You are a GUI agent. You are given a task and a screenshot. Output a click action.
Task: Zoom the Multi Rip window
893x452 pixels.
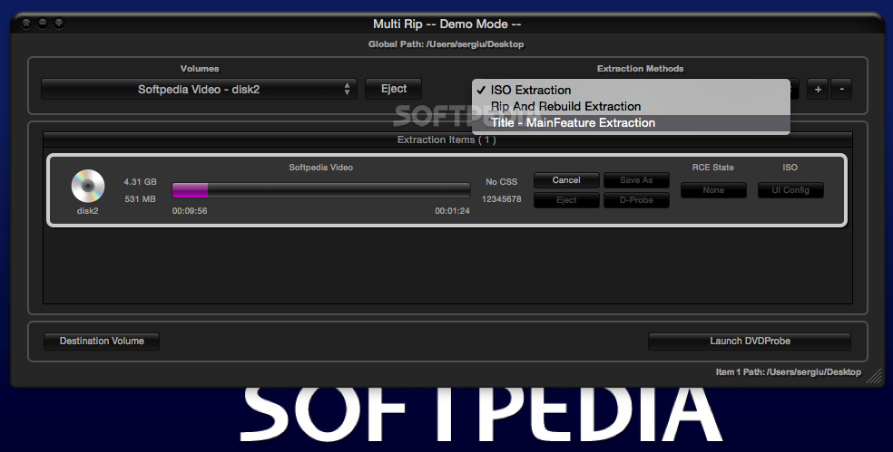[59, 24]
